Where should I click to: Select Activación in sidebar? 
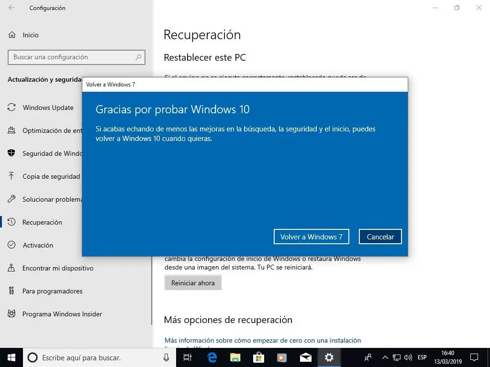tap(38, 245)
